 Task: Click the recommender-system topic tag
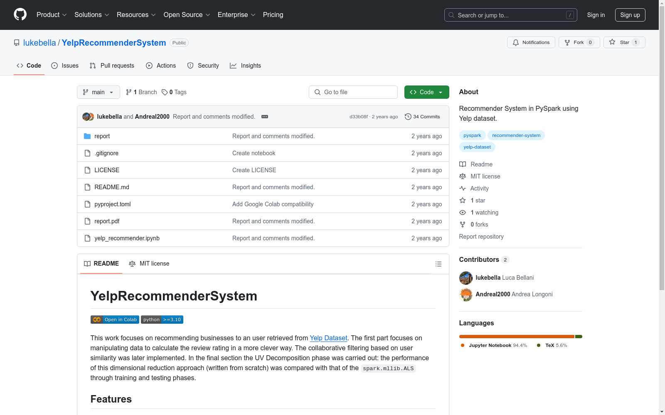point(516,135)
